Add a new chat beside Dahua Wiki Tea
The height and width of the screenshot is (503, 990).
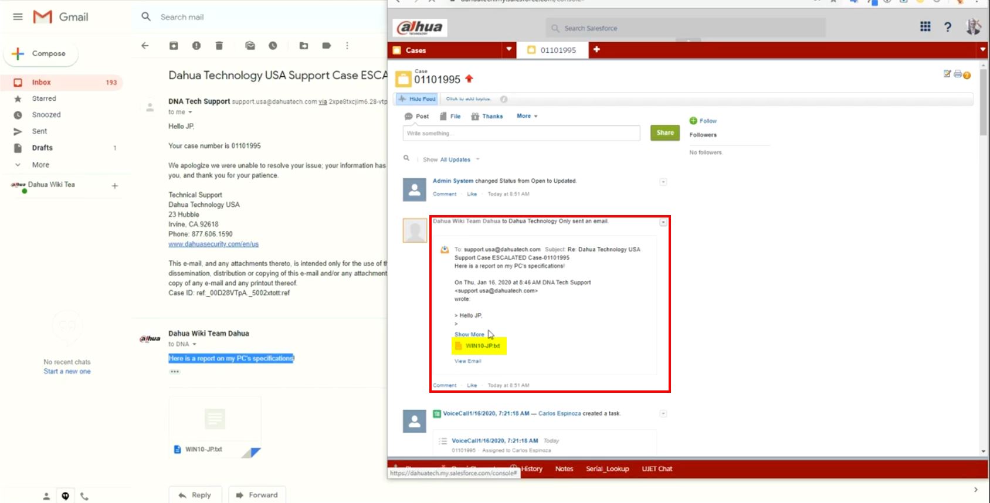(x=115, y=186)
